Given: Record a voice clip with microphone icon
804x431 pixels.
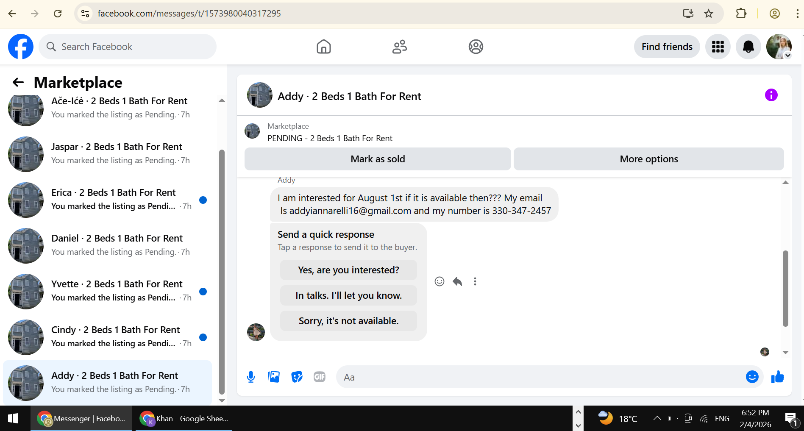Looking at the screenshot, I should click(251, 377).
